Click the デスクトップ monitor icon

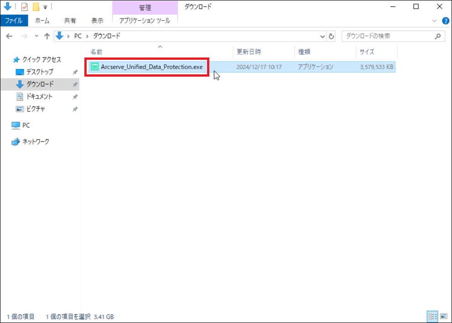coord(20,72)
